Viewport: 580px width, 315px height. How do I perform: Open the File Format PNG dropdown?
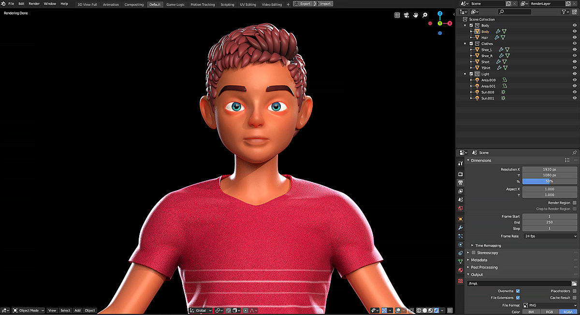point(550,305)
